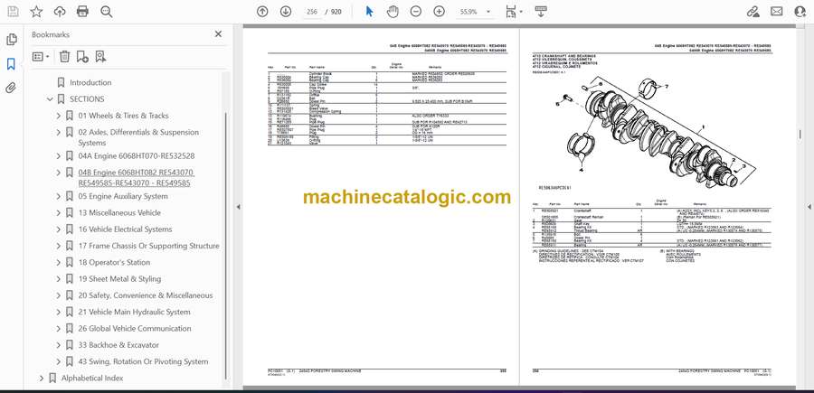Viewport: 814px width, 393px height.
Task: Print the document
Action: point(82,12)
